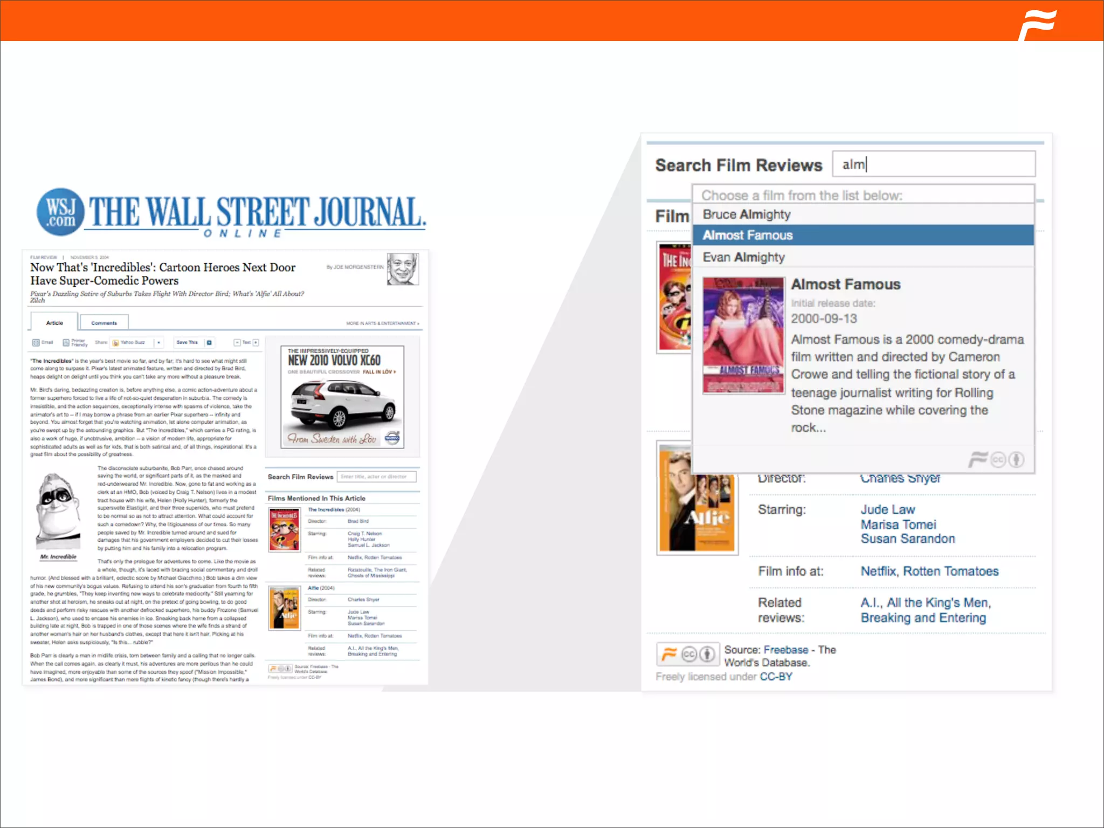Click the Printer Friendly icon
Viewport: 1104px width, 828px height.
click(x=66, y=342)
